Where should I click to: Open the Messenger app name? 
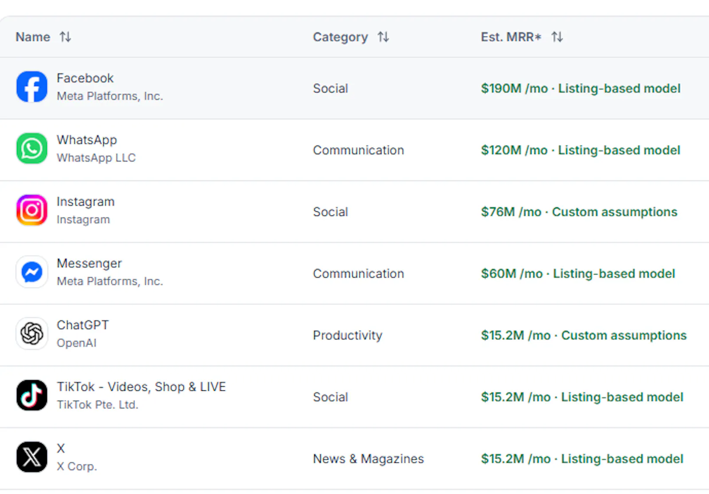click(89, 264)
